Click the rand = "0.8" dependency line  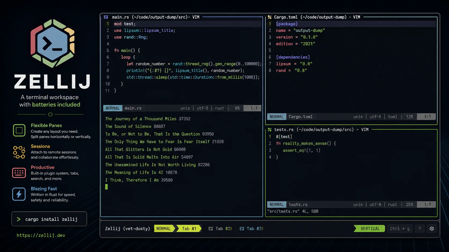click(x=291, y=70)
